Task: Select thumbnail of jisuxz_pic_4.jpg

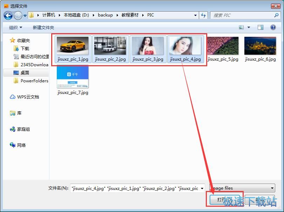Action: (185, 46)
